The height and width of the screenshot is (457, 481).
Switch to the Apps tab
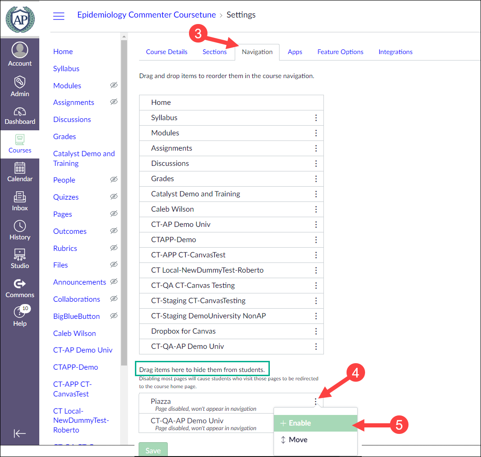(295, 52)
